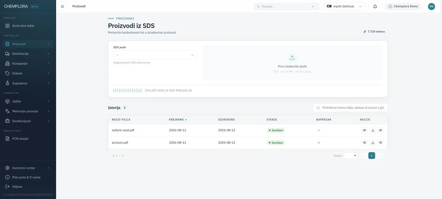Open the srpski (latinica) language dropdown
The image size is (442, 199).
point(344,6)
